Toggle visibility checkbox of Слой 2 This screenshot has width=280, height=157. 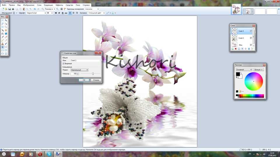click(x=251, y=38)
